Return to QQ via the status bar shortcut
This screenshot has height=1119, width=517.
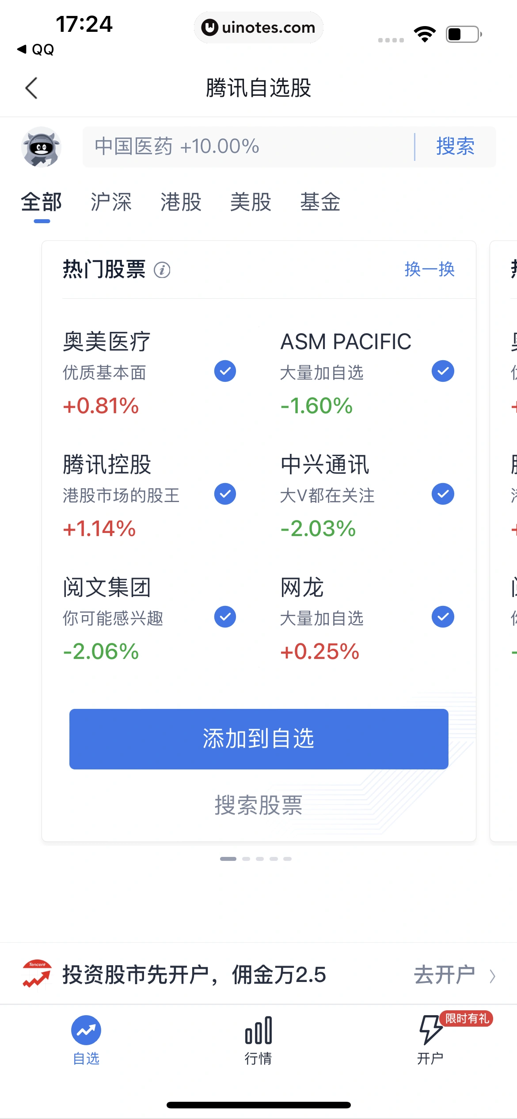click(35, 49)
